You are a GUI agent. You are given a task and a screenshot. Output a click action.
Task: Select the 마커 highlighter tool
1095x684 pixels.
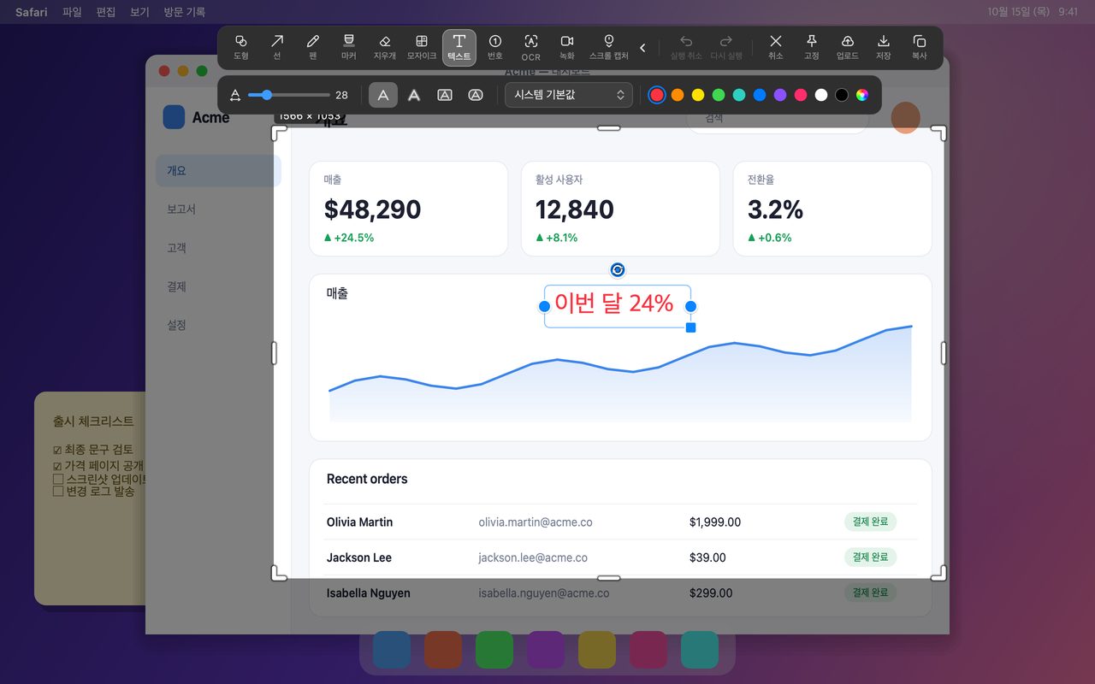tap(348, 47)
